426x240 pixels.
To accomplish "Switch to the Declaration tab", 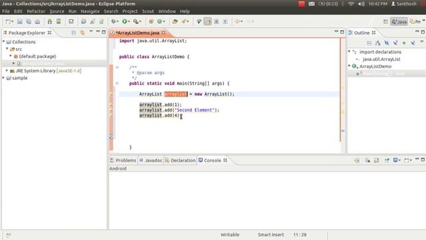I will [180, 160].
